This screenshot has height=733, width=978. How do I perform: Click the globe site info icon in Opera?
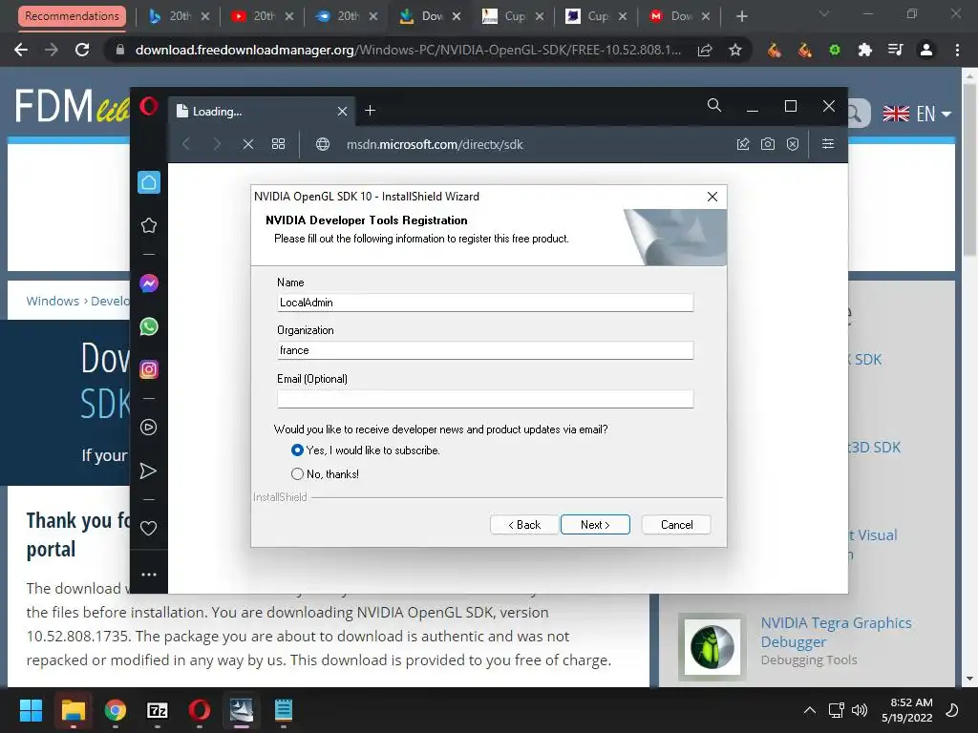[x=323, y=144]
